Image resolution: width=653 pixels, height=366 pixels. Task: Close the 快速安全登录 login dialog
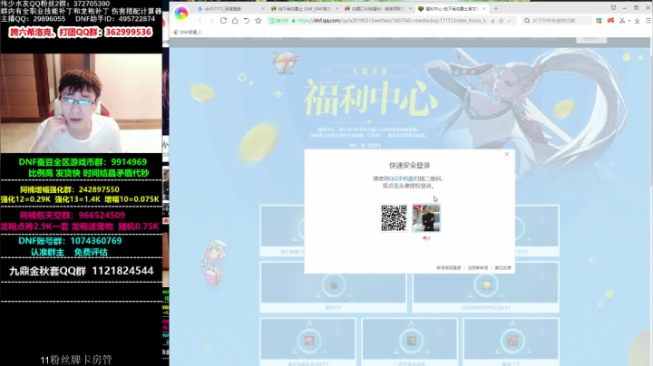pos(507,154)
